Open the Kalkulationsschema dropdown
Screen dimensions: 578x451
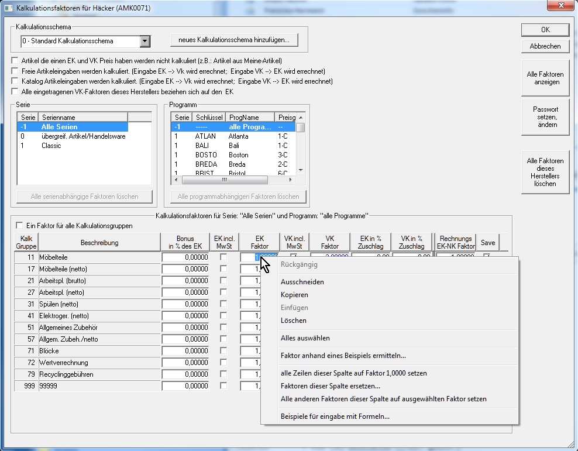(145, 42)
